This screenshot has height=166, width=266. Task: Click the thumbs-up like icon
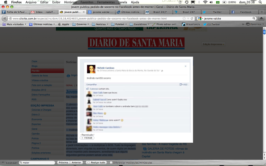pos(88,89)
